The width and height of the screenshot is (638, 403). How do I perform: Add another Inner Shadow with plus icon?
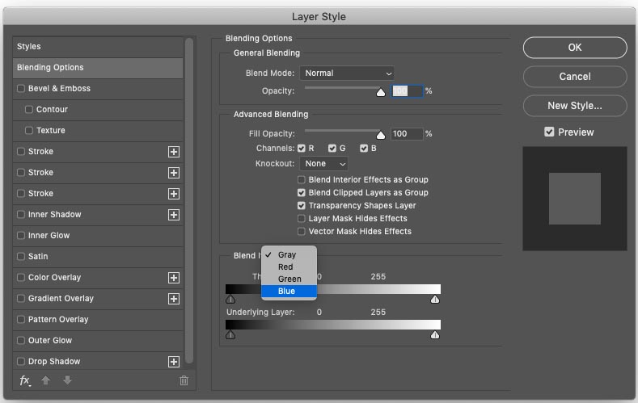(174, 215)
